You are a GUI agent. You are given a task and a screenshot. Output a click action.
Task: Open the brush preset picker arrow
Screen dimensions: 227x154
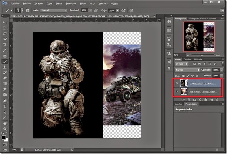22,10
